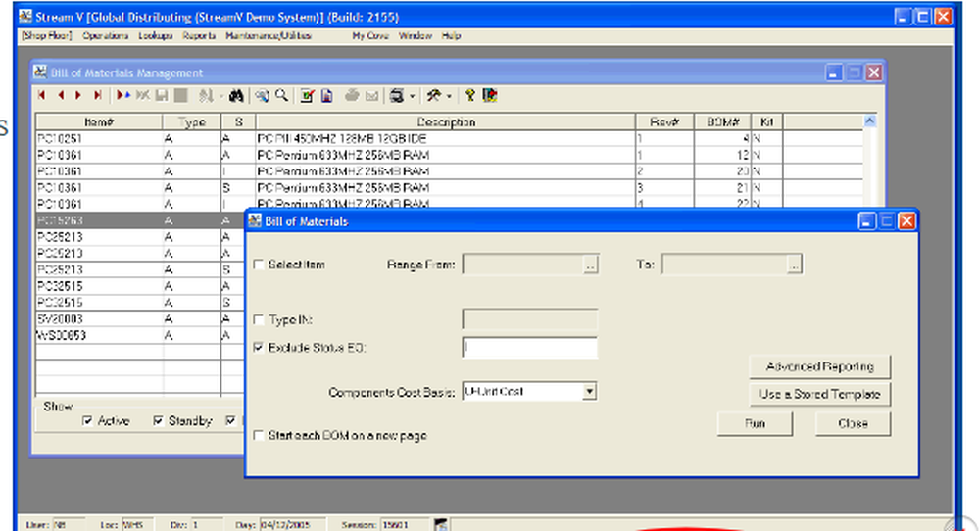Screen dimensions: 980x531
Task: Expand the printer icon dropdown arrow
Action: click(412, 97)
